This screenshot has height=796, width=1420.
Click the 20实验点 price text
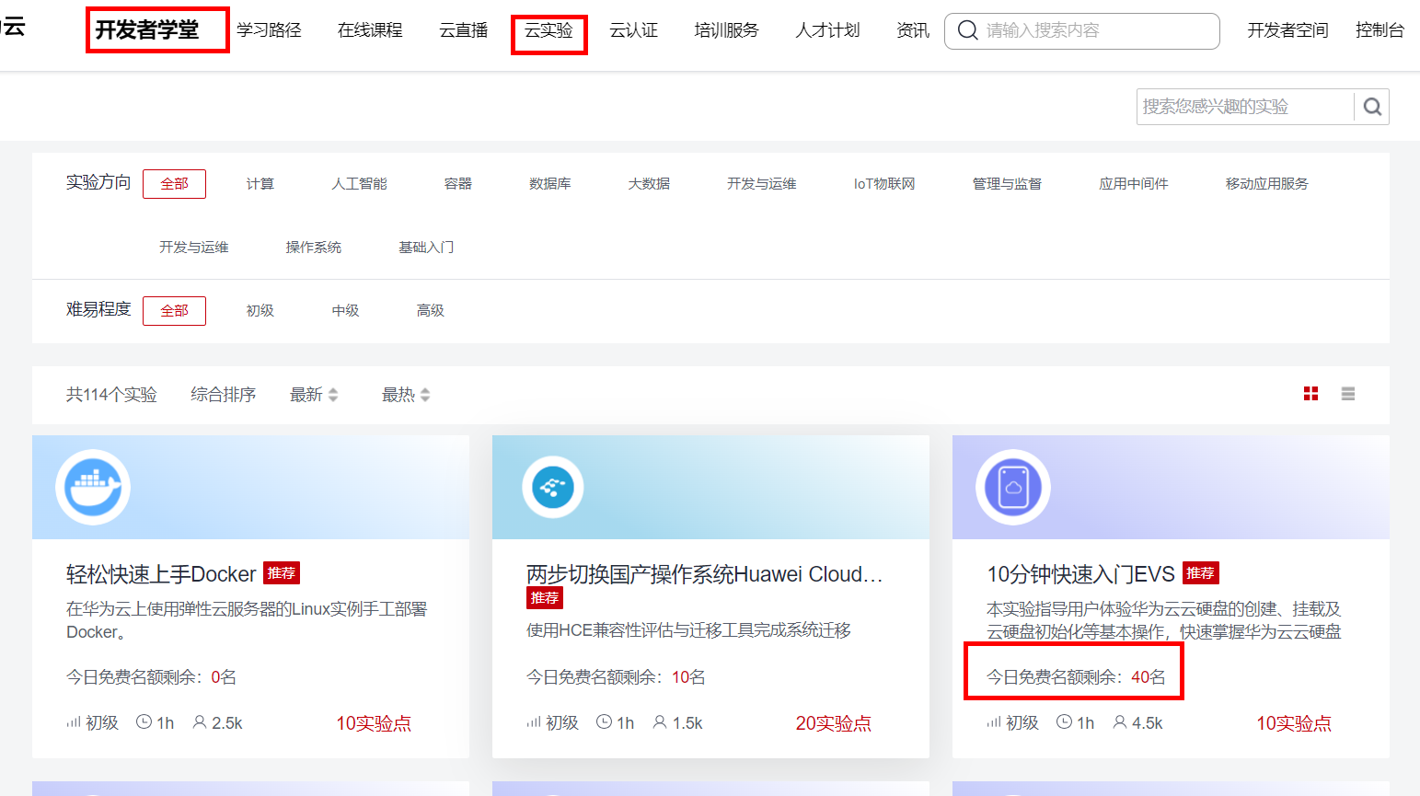(x=834, y=723)
